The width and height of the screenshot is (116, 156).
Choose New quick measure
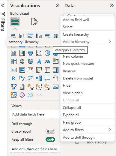(88, 64)
